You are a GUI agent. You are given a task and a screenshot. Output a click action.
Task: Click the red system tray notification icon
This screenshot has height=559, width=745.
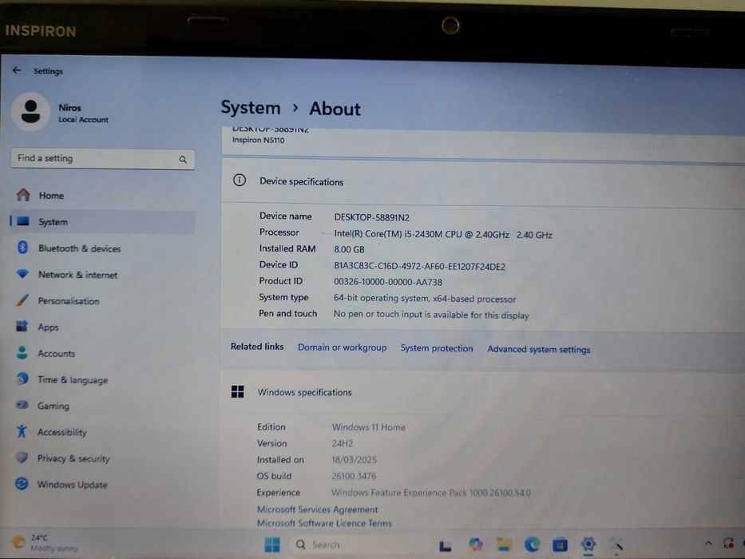pos(728,543)
